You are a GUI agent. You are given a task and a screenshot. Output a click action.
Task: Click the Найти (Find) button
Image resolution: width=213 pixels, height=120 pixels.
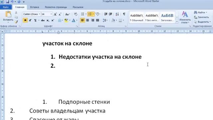200,13
